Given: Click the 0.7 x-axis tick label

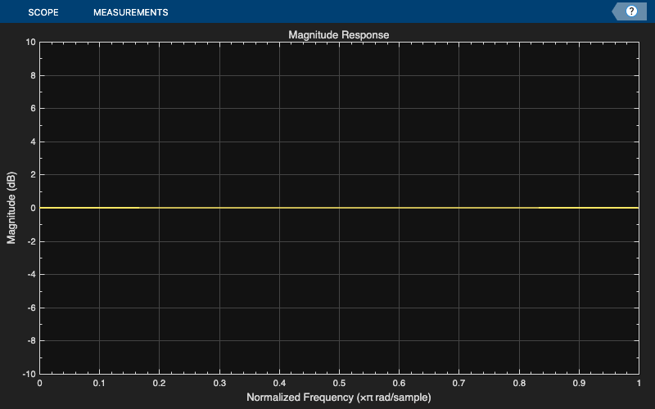Looking at the screenshot, I should click(x=459, y=383).
